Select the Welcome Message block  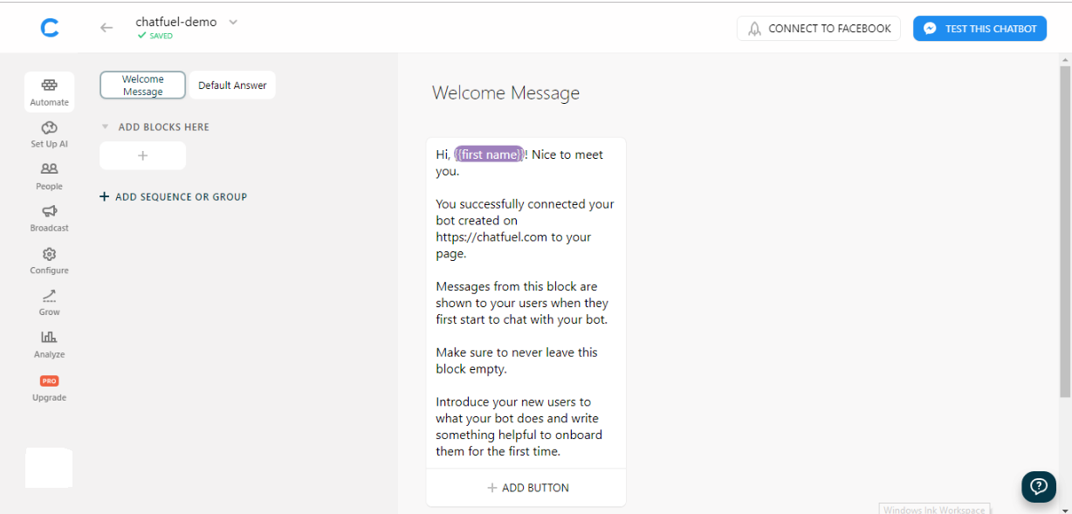click(143, 86)
